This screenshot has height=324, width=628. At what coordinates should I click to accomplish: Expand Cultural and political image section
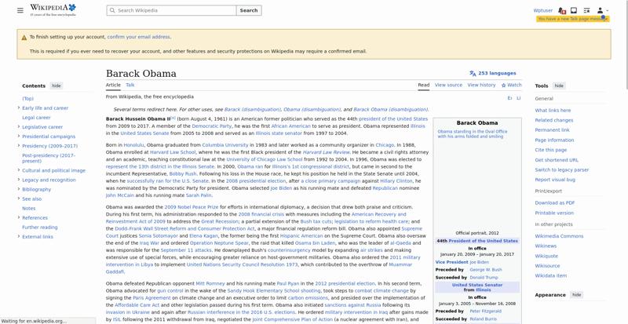coord(19,170)
